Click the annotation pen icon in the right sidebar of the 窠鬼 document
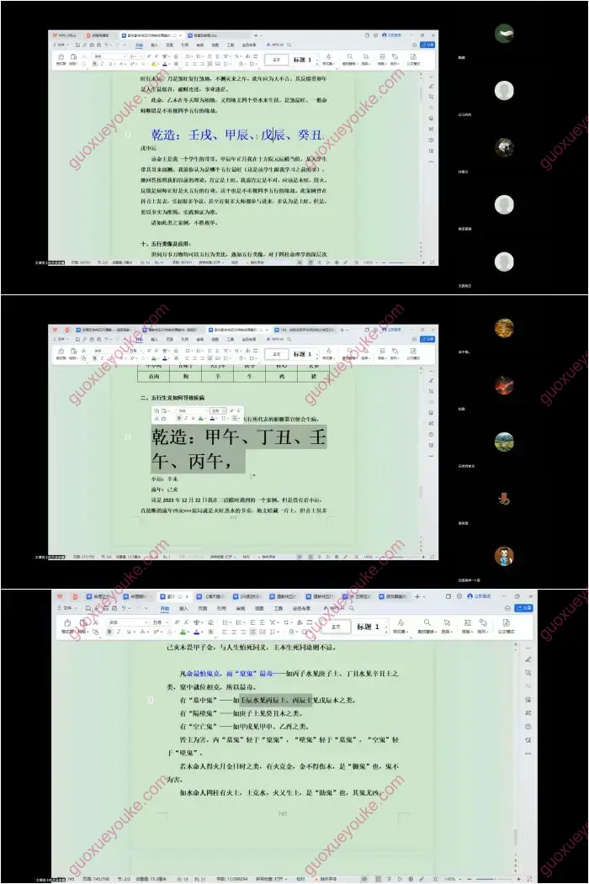589x884 pixels. (528, 659)
